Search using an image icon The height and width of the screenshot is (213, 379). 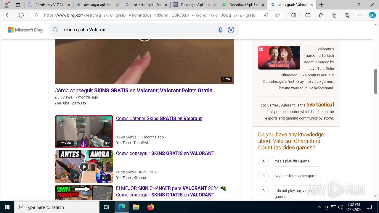click(231, 30)
